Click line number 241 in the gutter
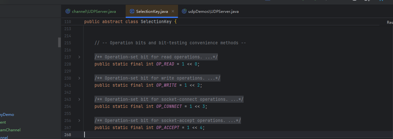393x139 pixels. click(x=67, y=85)
